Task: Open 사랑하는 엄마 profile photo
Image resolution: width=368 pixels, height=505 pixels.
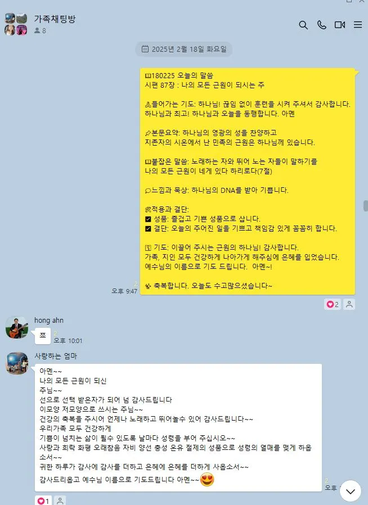Action: coord(17,363)
